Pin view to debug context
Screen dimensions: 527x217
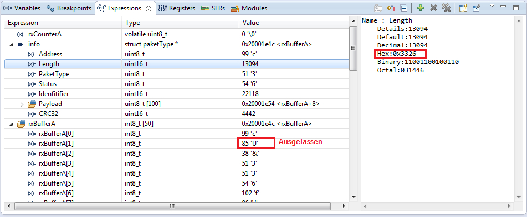(x=476, y=8)
